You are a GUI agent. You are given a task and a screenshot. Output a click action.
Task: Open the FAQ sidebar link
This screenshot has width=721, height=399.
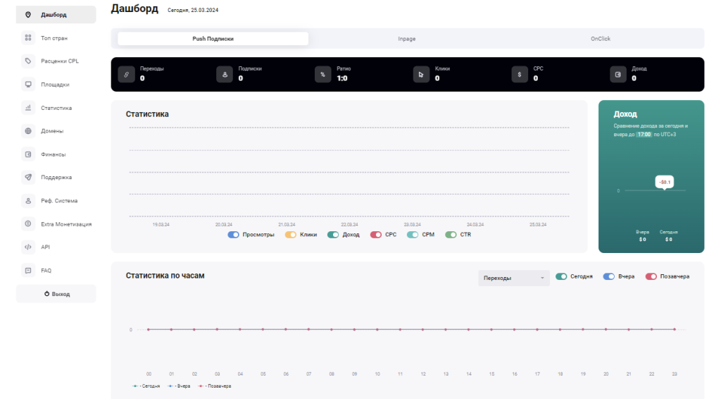46,271
